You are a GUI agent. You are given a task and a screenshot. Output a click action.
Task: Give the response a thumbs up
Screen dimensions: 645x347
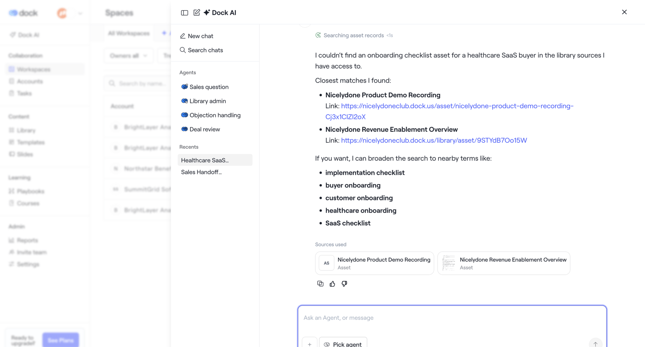click(332, 284)
